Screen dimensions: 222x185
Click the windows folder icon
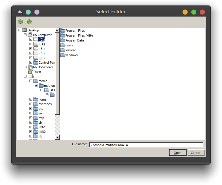coord(63,55)
